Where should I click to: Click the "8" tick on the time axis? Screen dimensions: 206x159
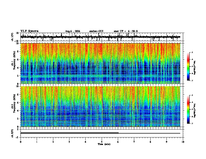(x=150, y=142)
